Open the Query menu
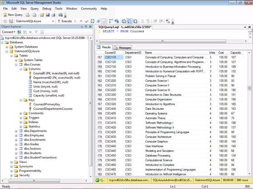Viewport: 253px width, 189px height. [x=34, y=9]
